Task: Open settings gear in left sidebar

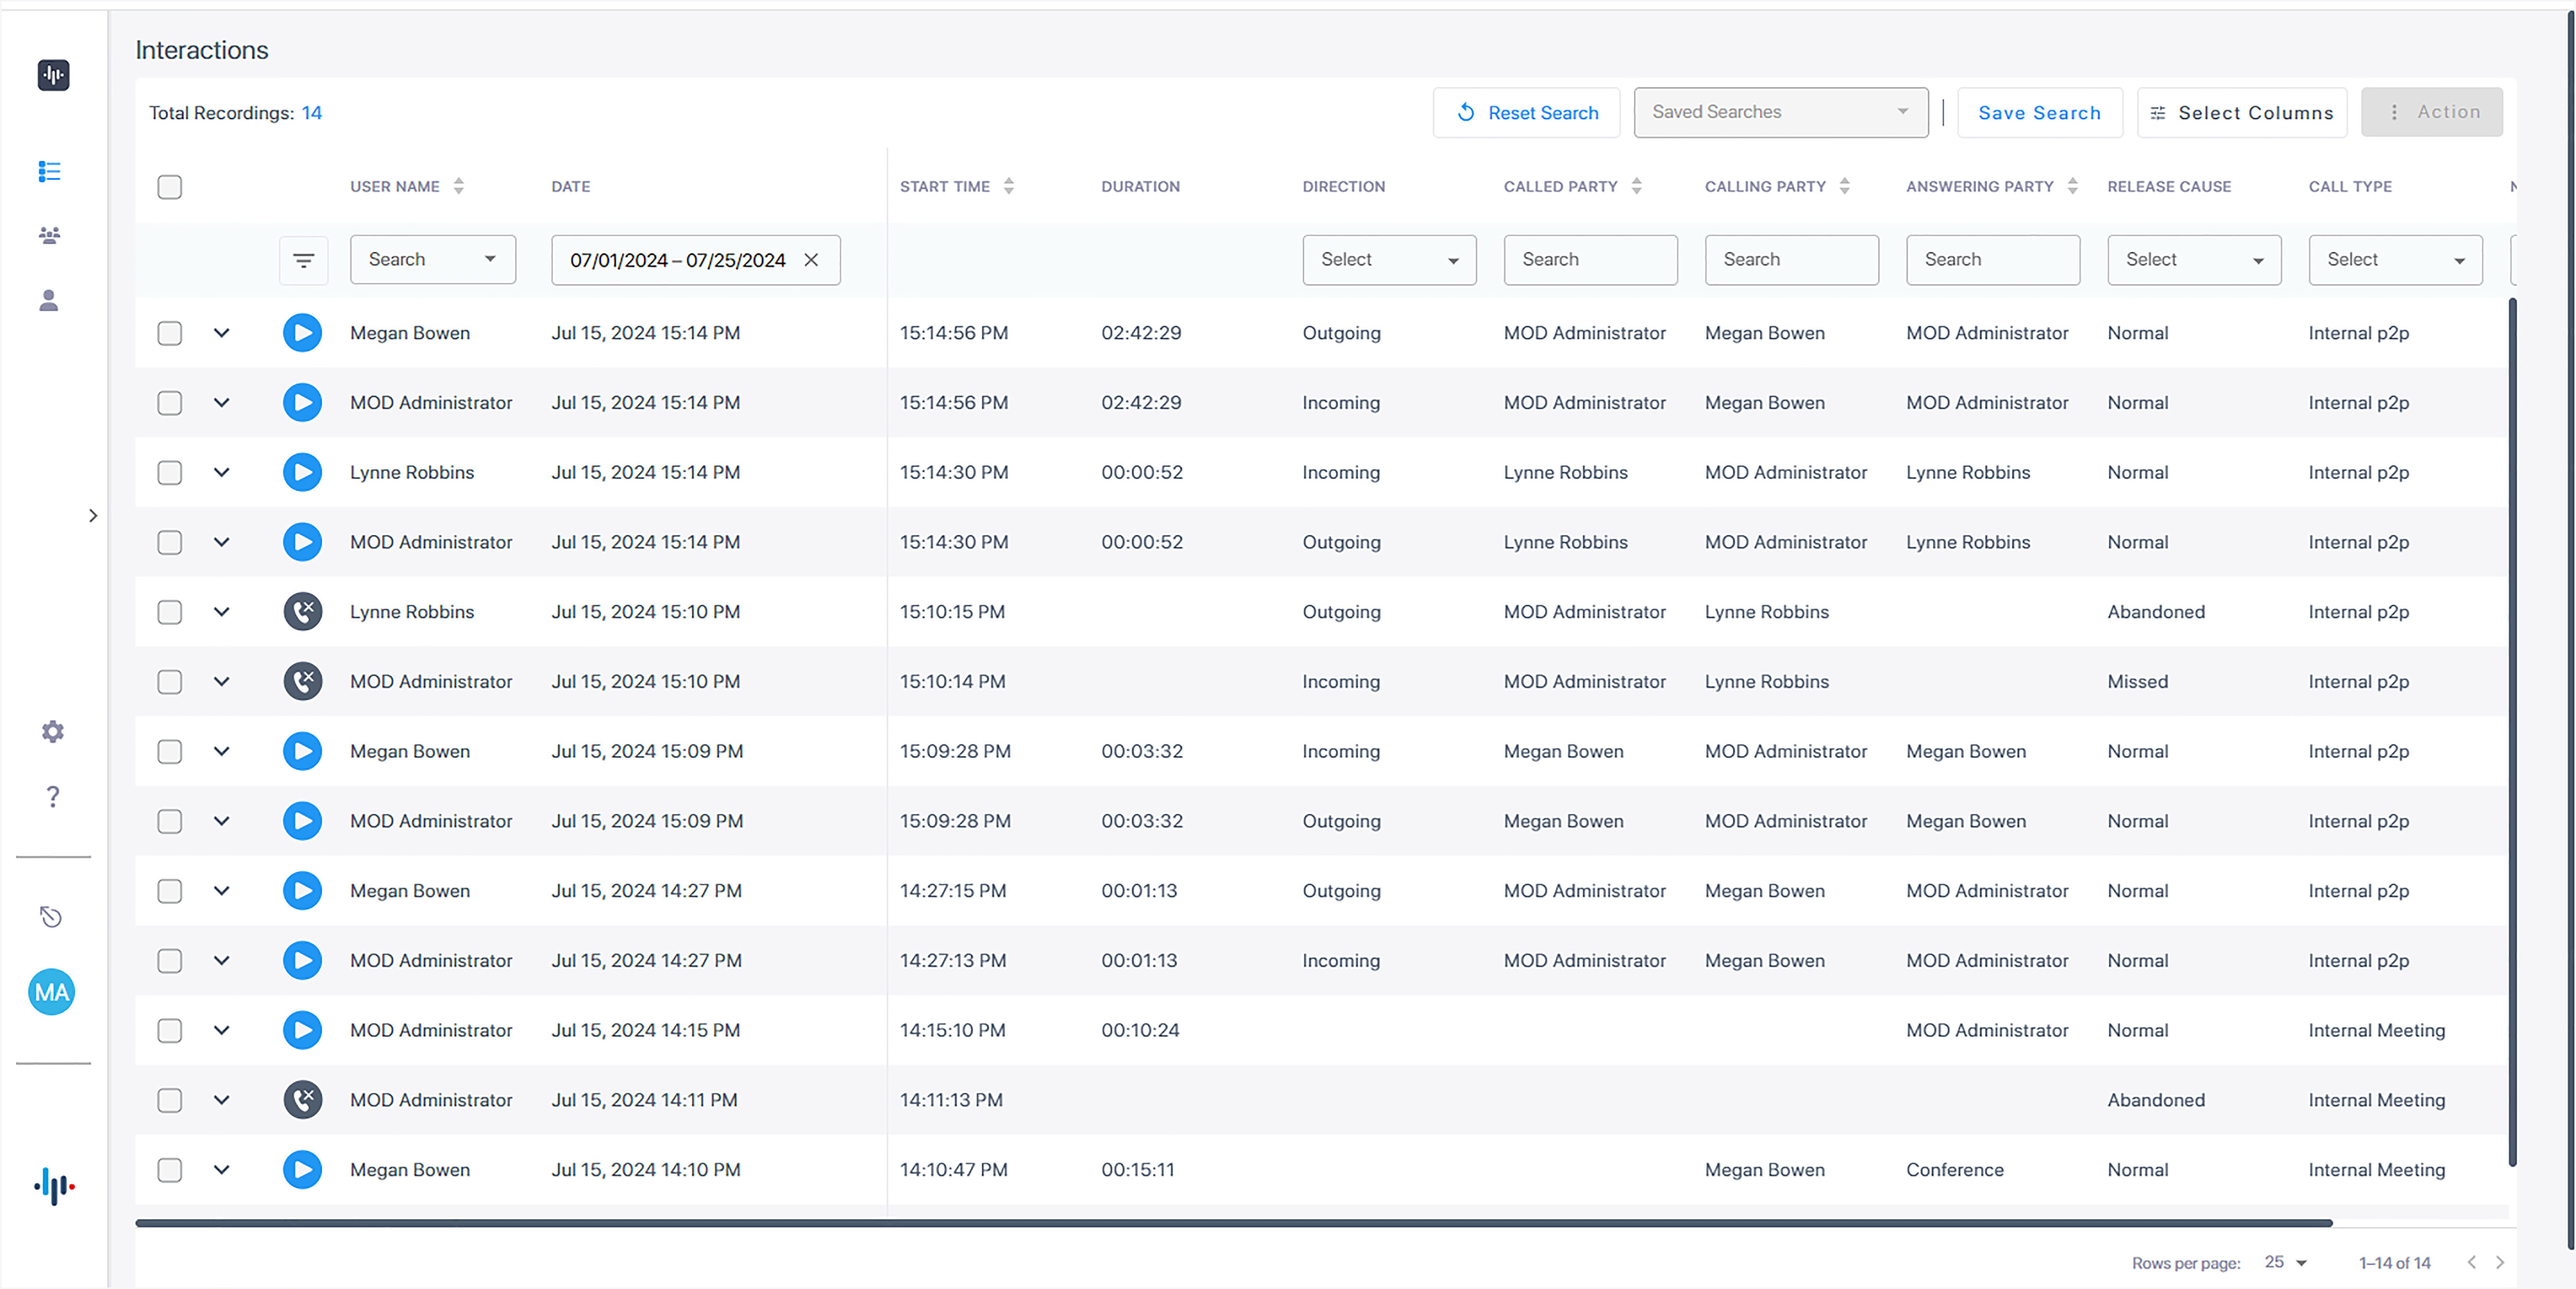Action: pos(52,731)
